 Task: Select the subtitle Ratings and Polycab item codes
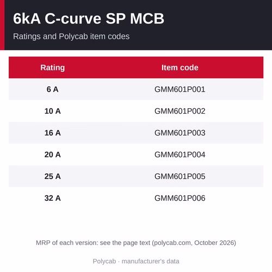pyautogui.click(x=71, y=36)
